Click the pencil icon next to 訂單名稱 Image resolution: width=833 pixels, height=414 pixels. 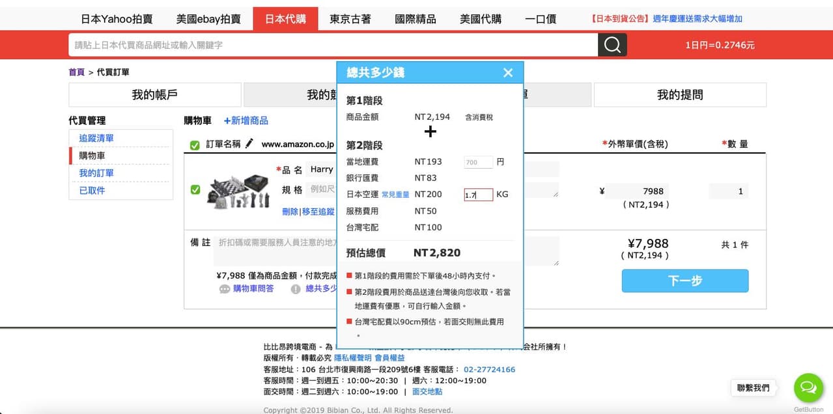249,144
